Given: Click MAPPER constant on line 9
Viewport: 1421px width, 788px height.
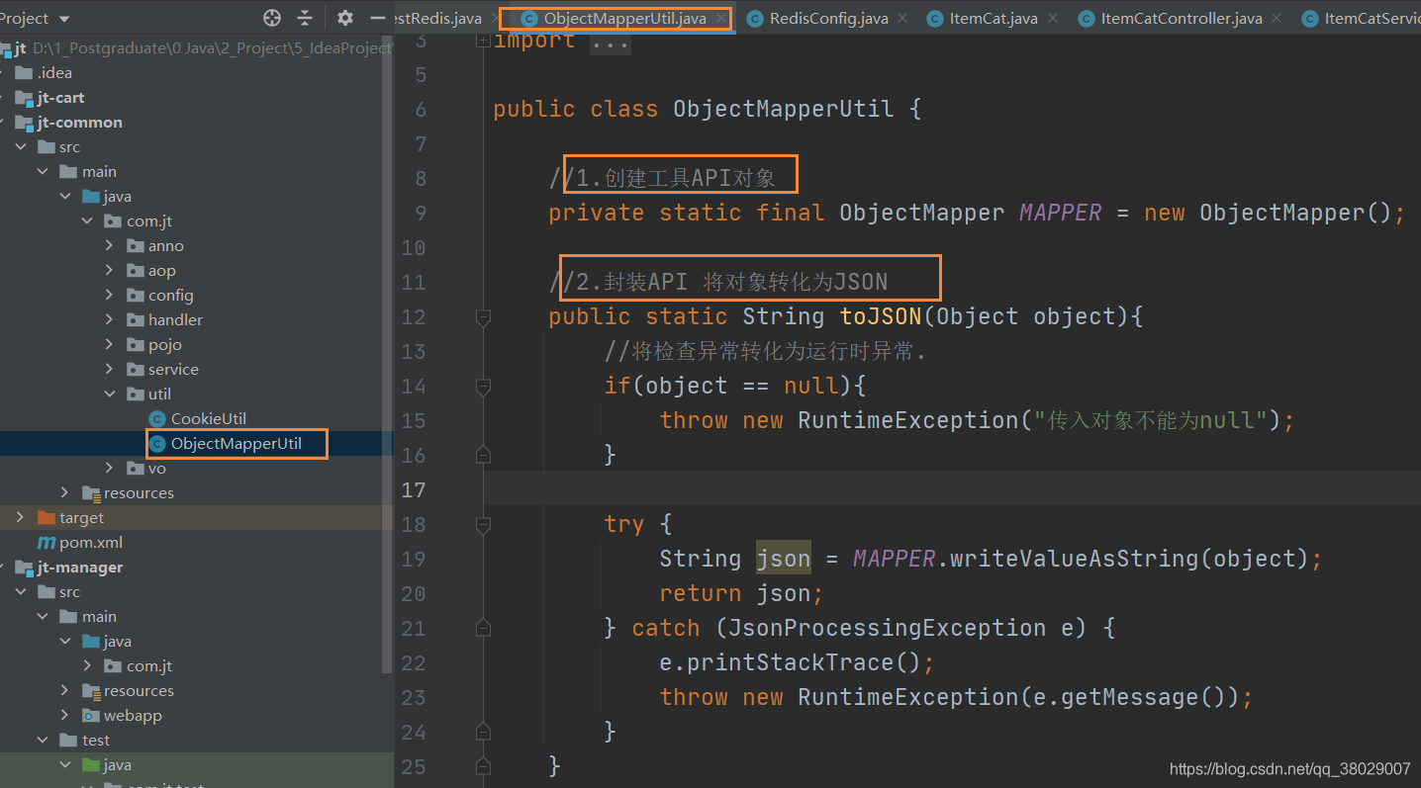Looking at the screenshot, I should [1061, 213].
